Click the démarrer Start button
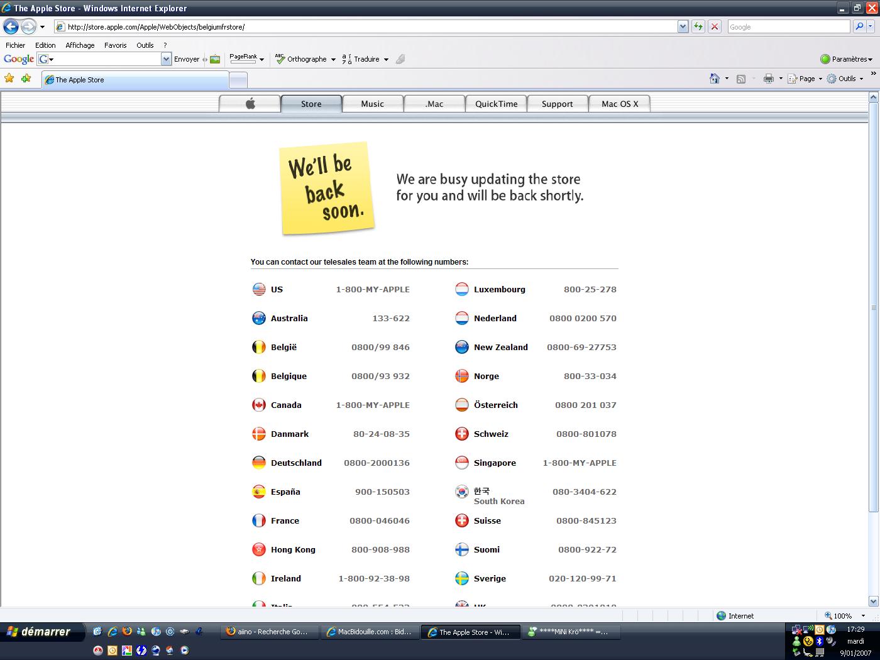880x660 pixels. [x=39, y=632]
